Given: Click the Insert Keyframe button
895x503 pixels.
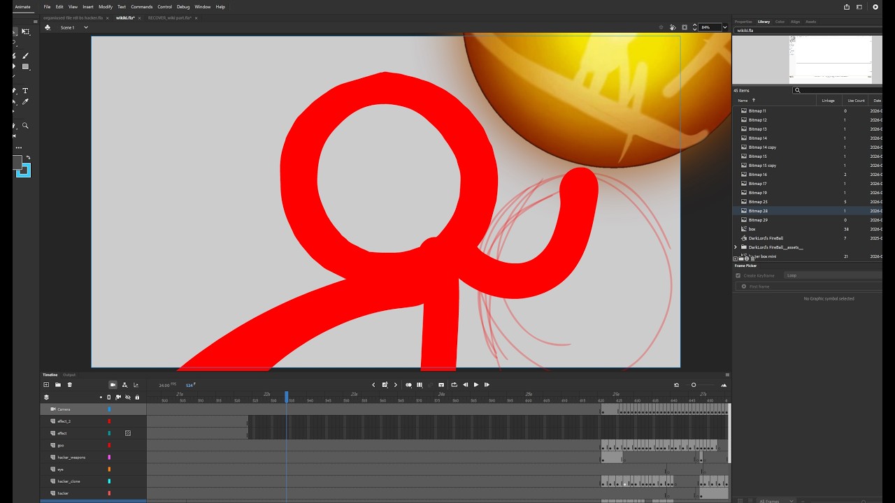Looking at the screenshot, I should (385, 385).
